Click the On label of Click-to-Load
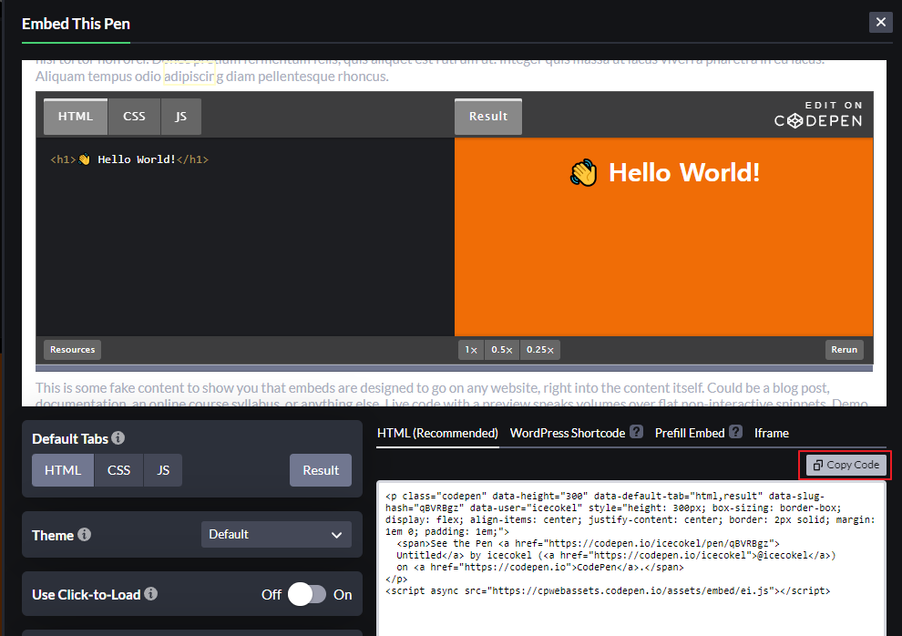The height and width of the screenshot is (636, 902). [343, 595]
